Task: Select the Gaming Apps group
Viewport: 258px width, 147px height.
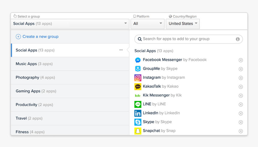Action: point(36,91)
